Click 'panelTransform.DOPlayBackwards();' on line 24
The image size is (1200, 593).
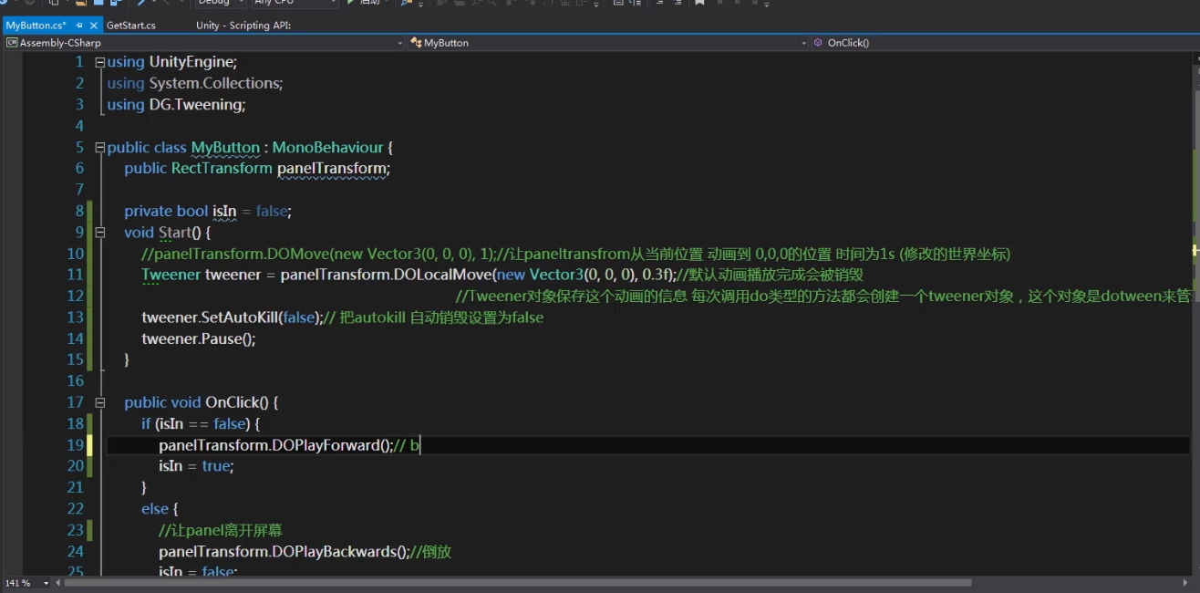tap(284, 552)
